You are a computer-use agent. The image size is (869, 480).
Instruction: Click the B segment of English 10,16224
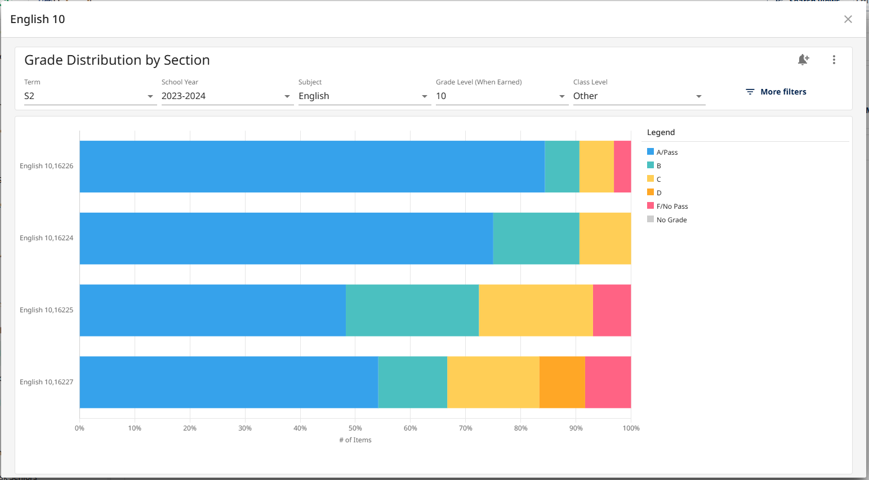tap(536, 239)
